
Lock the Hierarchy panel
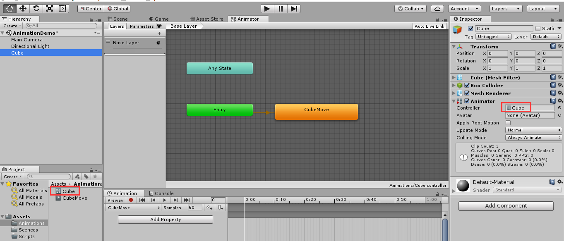click(91, 20)
